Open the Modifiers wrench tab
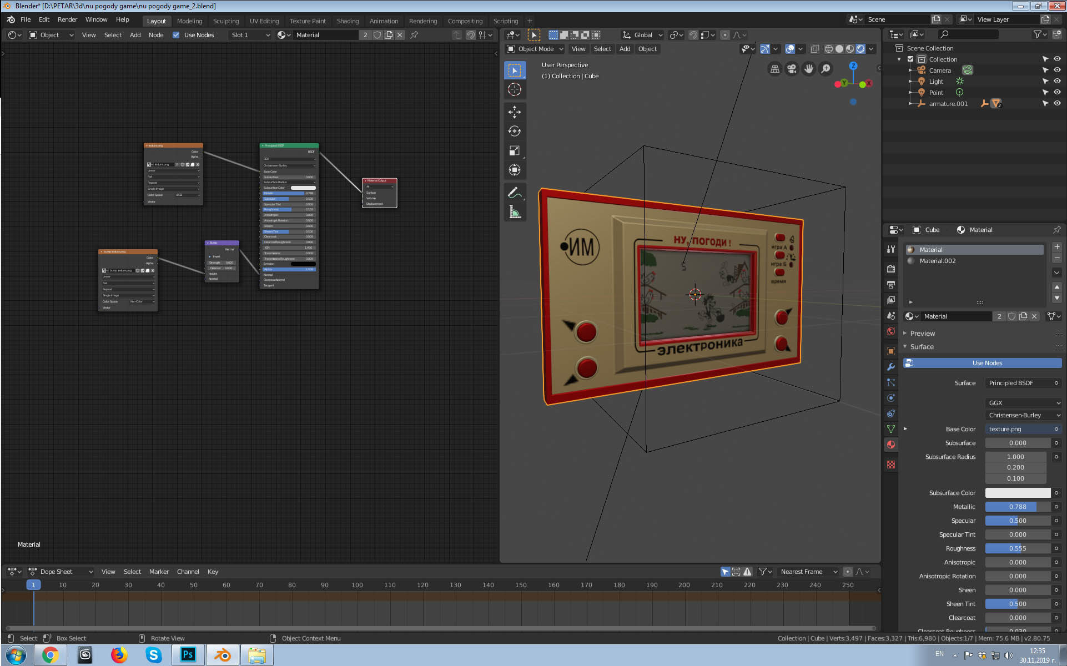This screenshot has width=1067, height=666. 891,366
